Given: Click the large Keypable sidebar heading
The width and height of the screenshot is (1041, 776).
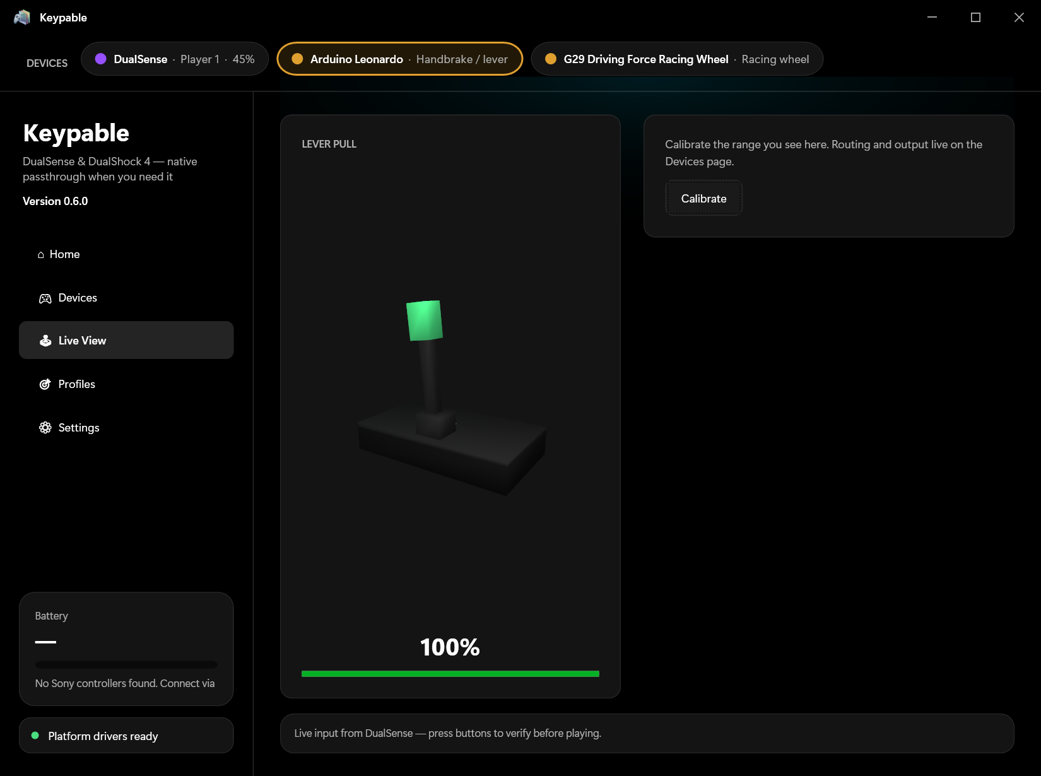Looking at the screenshot, I should pos(76,133).
